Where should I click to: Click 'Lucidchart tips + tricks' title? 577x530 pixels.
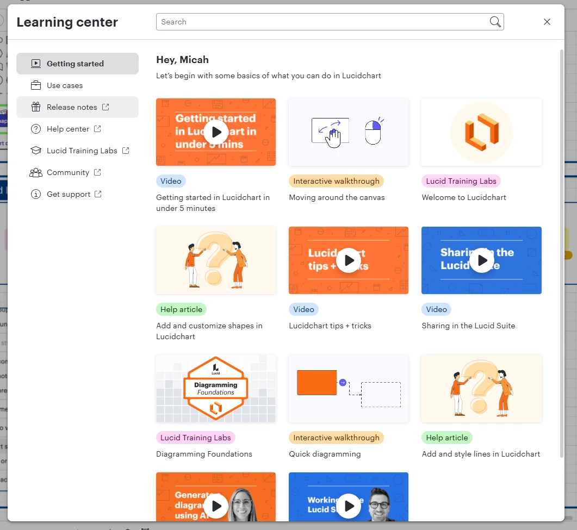330,326
